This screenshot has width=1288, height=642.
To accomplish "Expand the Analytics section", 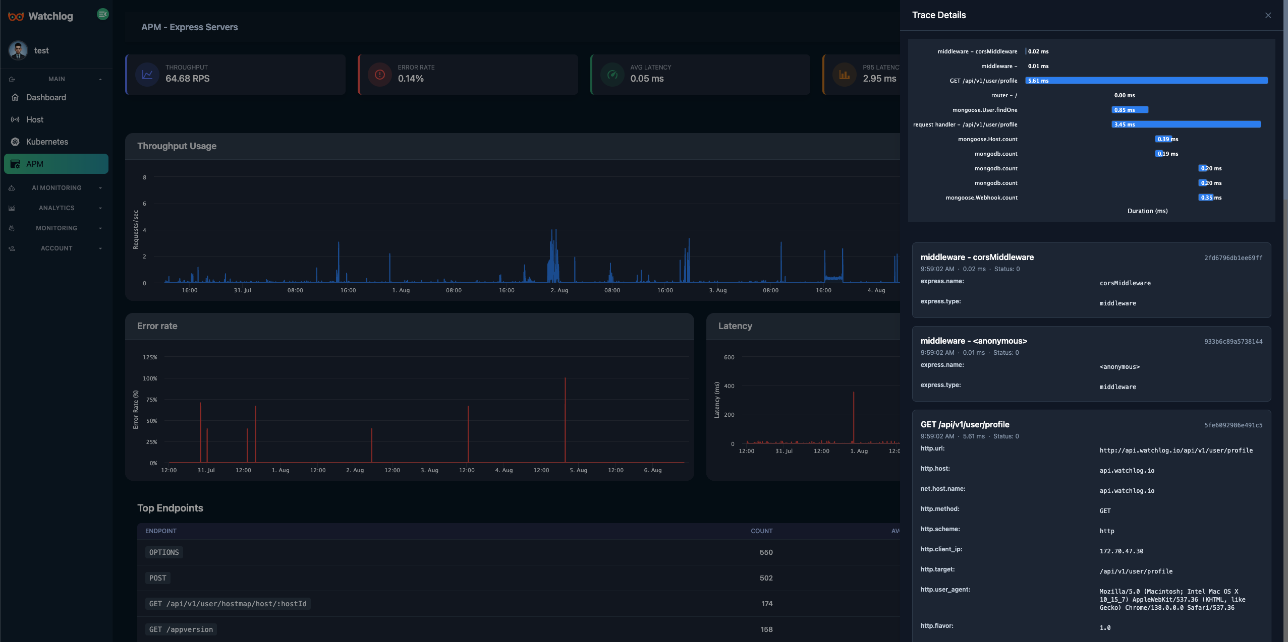I will (x=56, y=208).
